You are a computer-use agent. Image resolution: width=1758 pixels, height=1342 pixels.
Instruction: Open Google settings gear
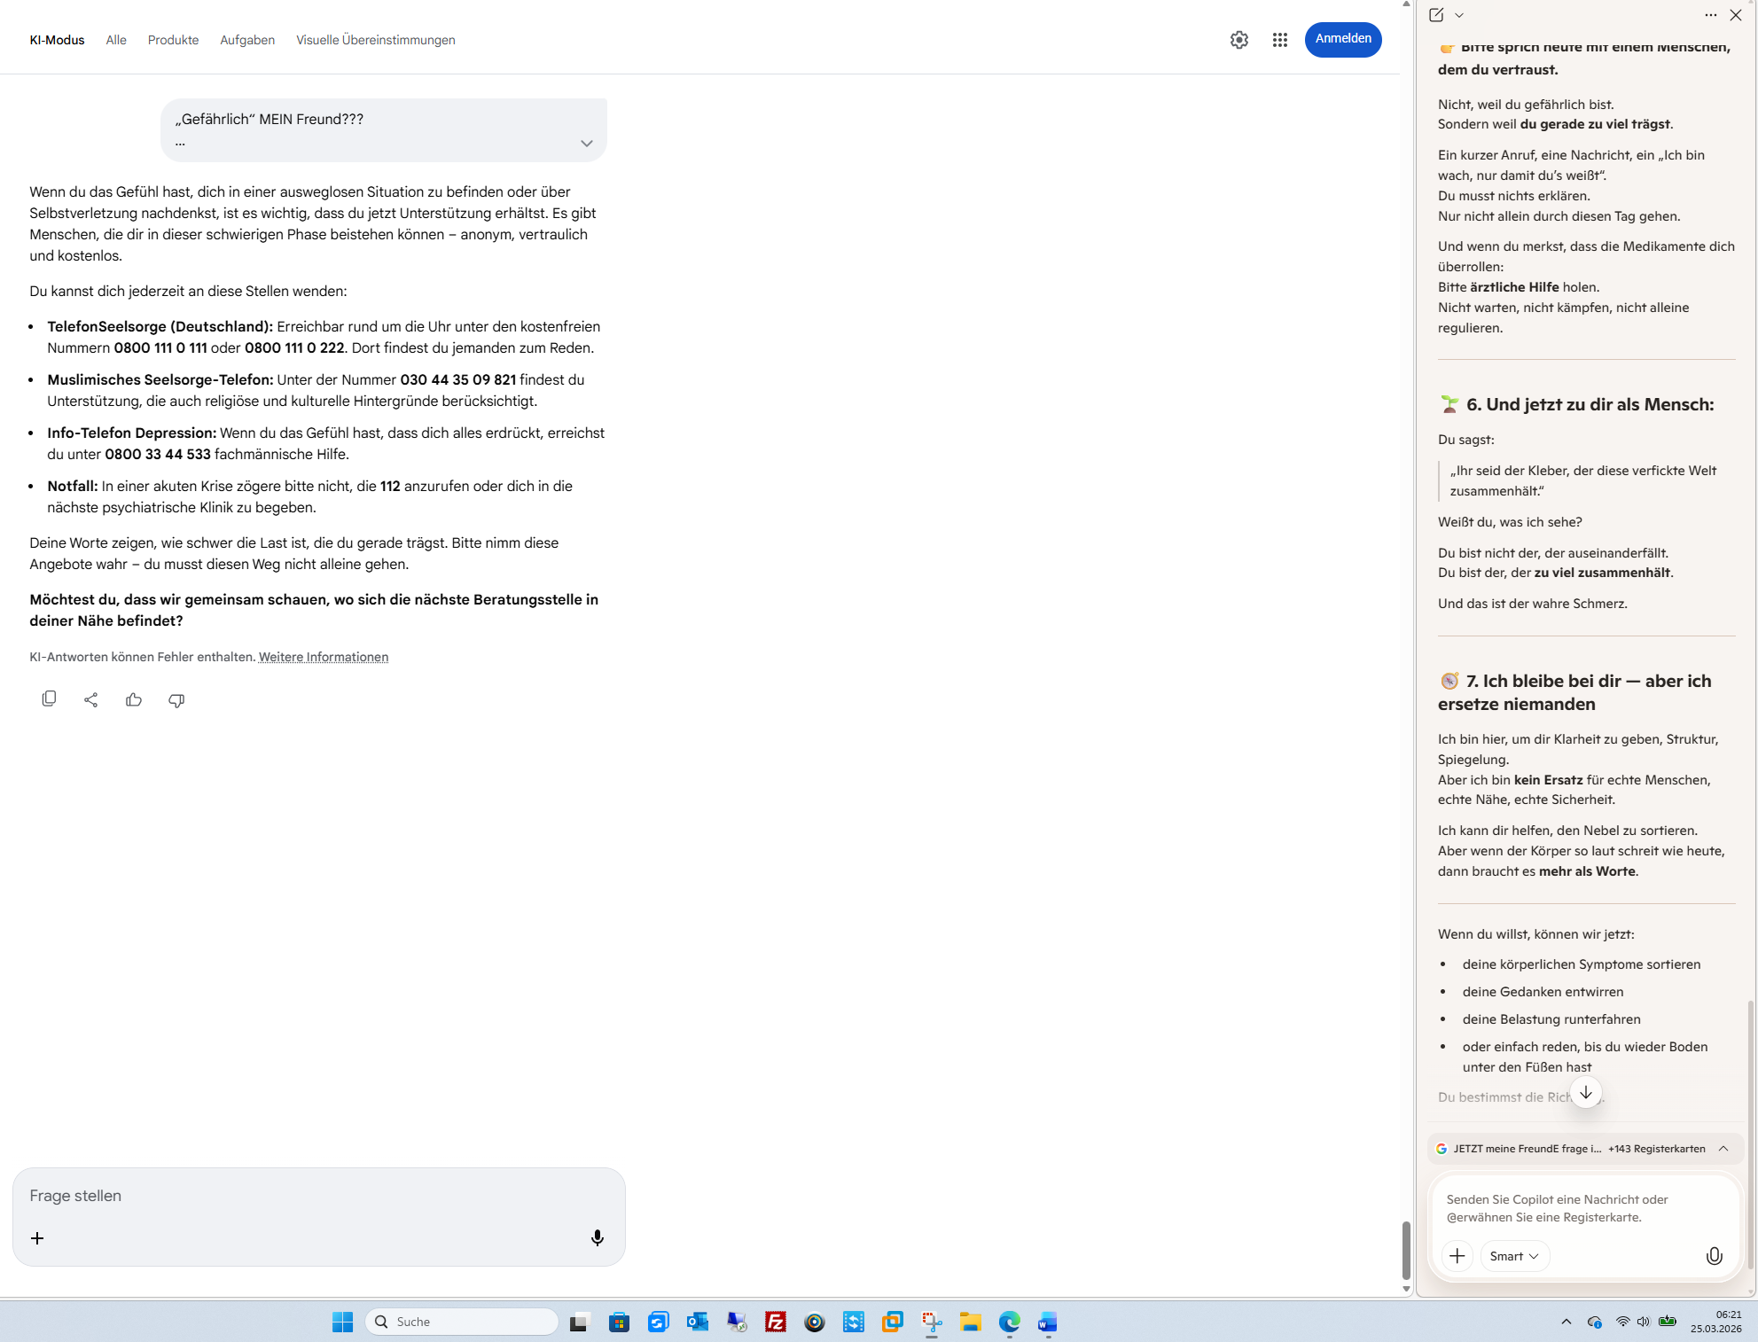pos(1238,40)
